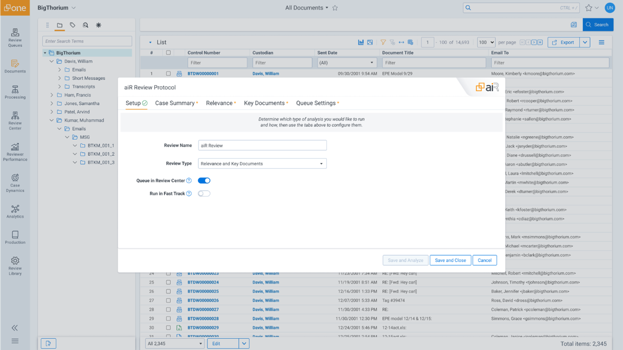Clear the active column filters

[x=393, y=42]
